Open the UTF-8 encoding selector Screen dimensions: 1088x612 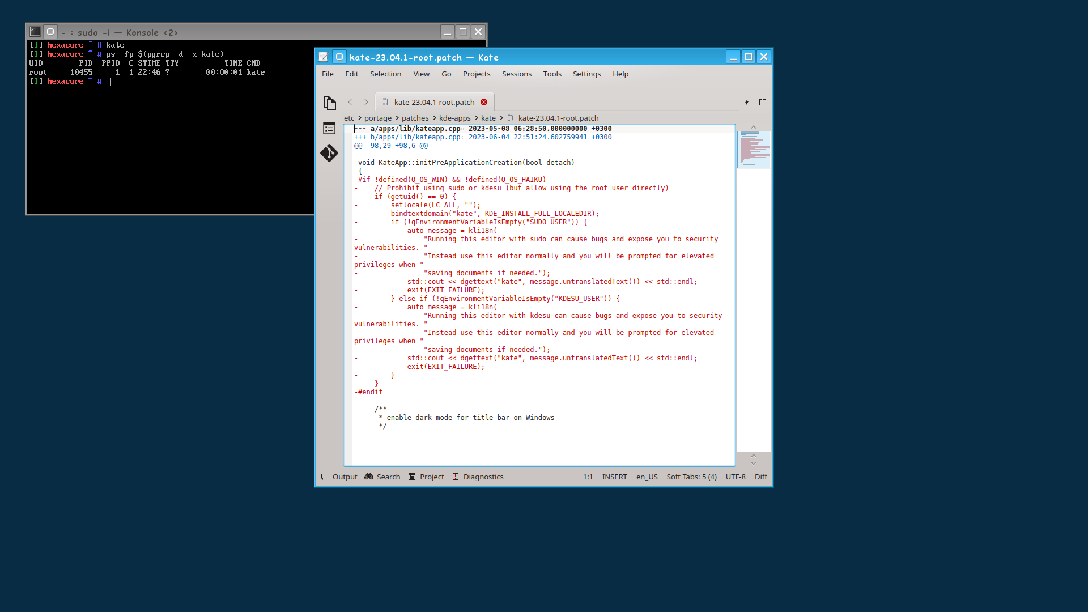pyautogui.click(x=736, y=477)
